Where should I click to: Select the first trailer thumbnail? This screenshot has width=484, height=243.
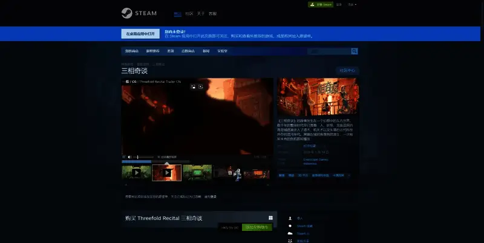pos(136,172)
